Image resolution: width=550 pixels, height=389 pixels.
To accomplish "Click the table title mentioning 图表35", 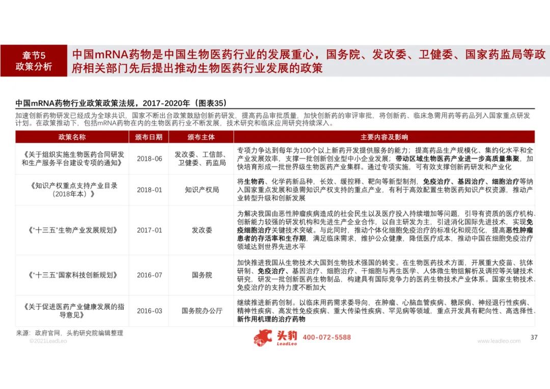I will (120, 102).
